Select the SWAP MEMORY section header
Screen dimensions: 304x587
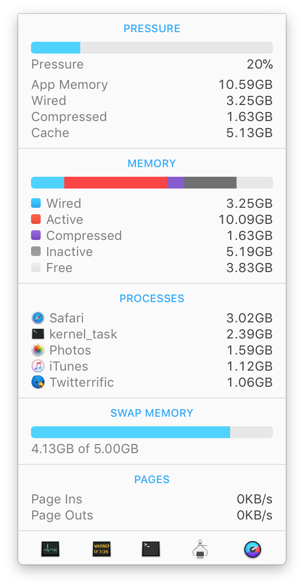(152, 413)
